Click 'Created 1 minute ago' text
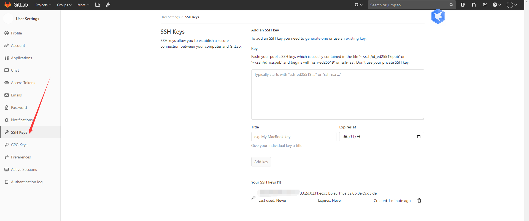This screenshot has width=529, height=221. pyautogui.click(x=392, y=201)
